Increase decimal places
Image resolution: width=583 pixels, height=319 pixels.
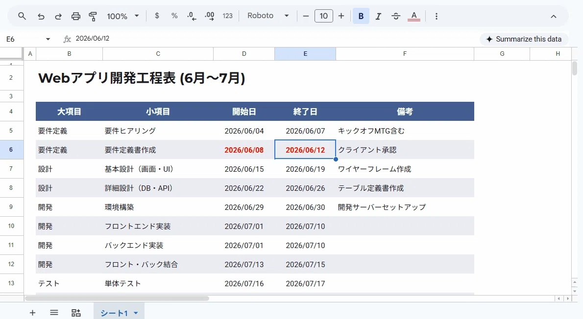click(209, 16)
